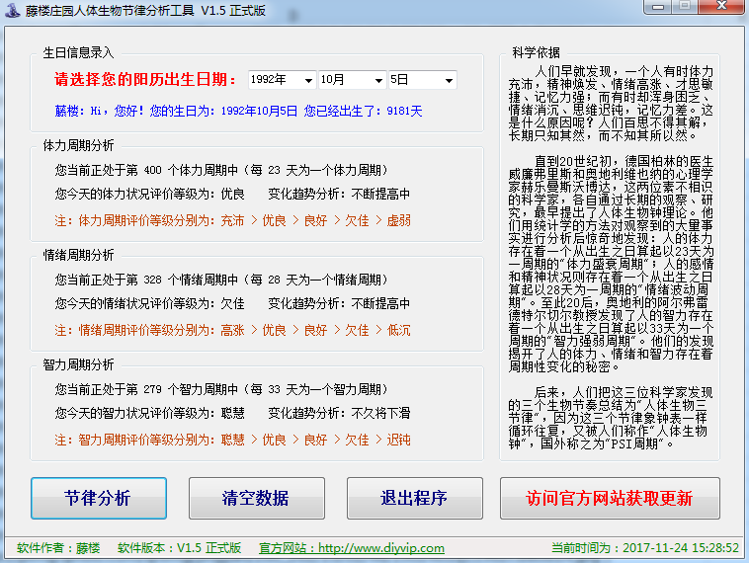Click the current time 2017-11-24 15:28:52 status
Screen dimensions: 749x563
point(645,548)
